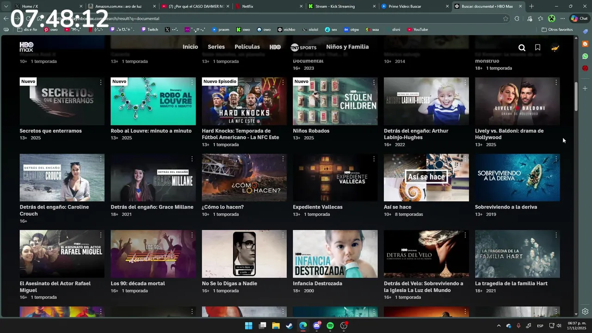Click the page vertical scrollbar thumb
The height and width of the screenshot is (333, 592).
coord(576,96)
